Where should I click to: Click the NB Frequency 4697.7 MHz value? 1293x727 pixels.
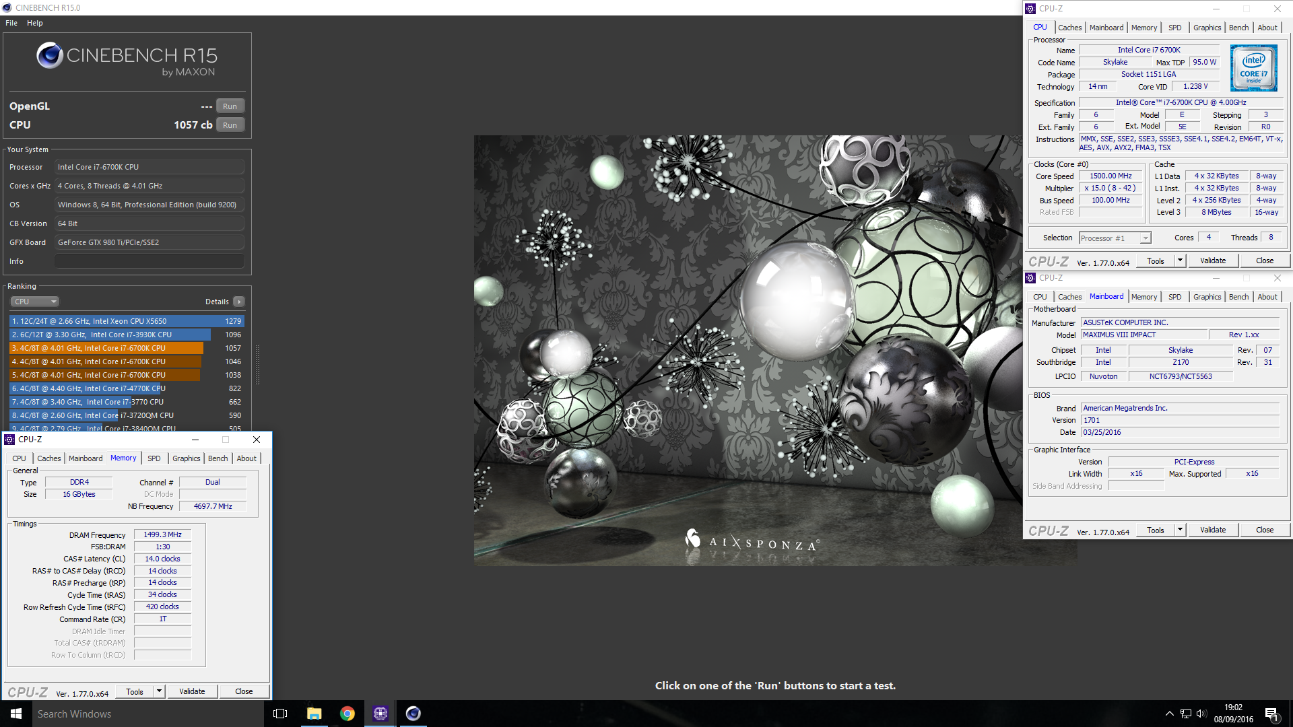[213, 506]
